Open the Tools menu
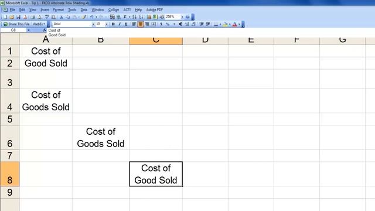 tap(72, 10)
